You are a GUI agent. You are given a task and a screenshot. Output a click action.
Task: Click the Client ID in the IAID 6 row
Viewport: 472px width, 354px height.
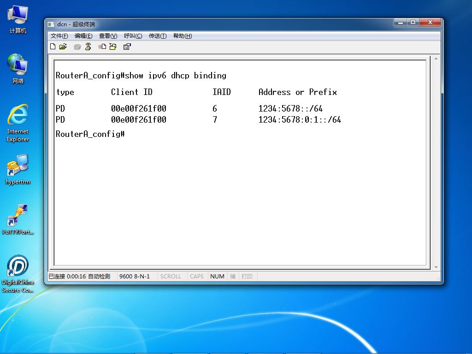coord(138,108)
